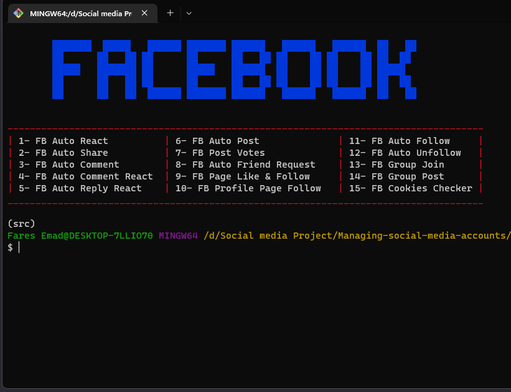Select the MINGW64:/d/Social media tab
This screenshot has height=392, width=511.
[82, 13]
